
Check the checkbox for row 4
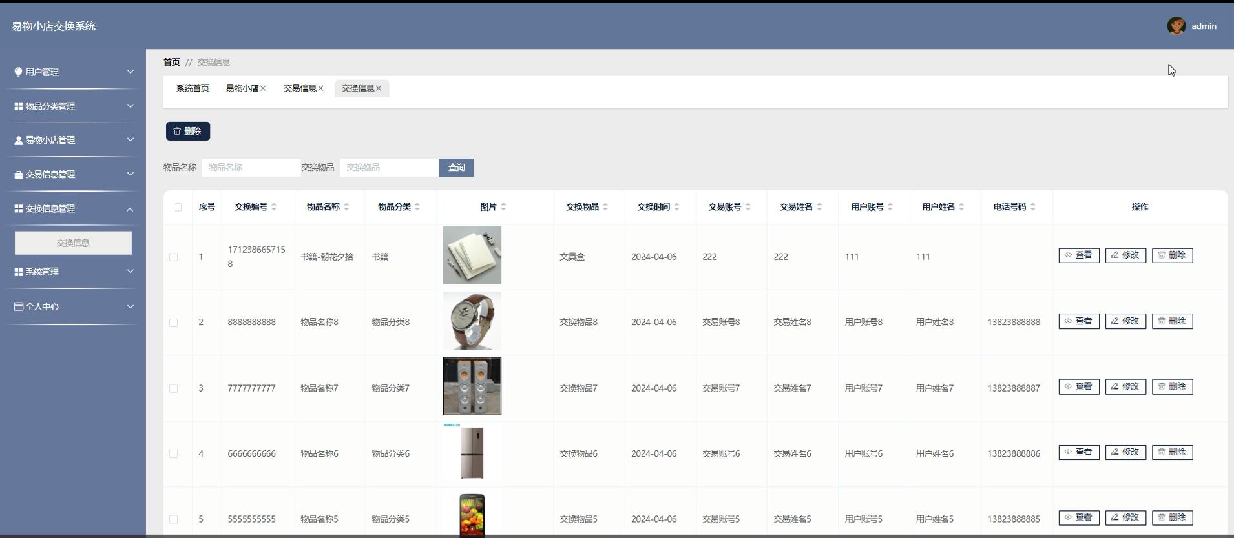[x=173, y=454]
